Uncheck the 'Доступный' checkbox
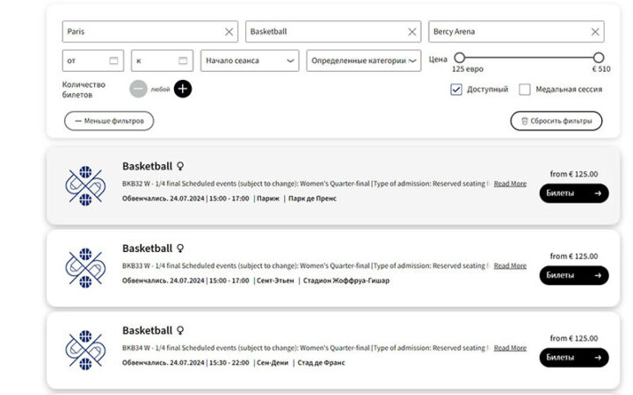The width and height of the screenshot is (633, 395). coord(456,90)
